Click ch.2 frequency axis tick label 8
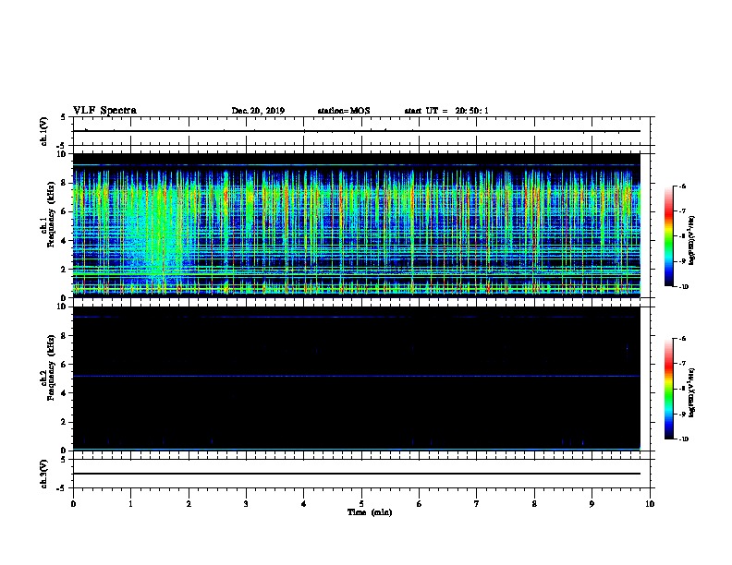This screenshot has width=732, height=565. point(64,336)
